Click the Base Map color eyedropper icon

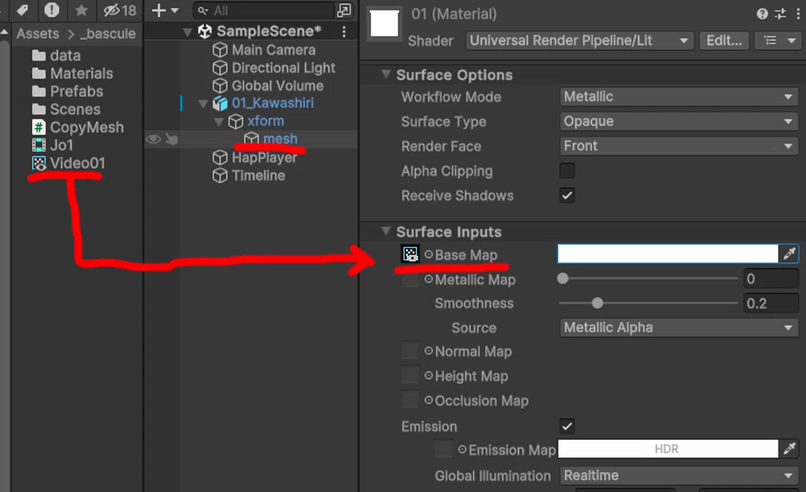[789, 254]
